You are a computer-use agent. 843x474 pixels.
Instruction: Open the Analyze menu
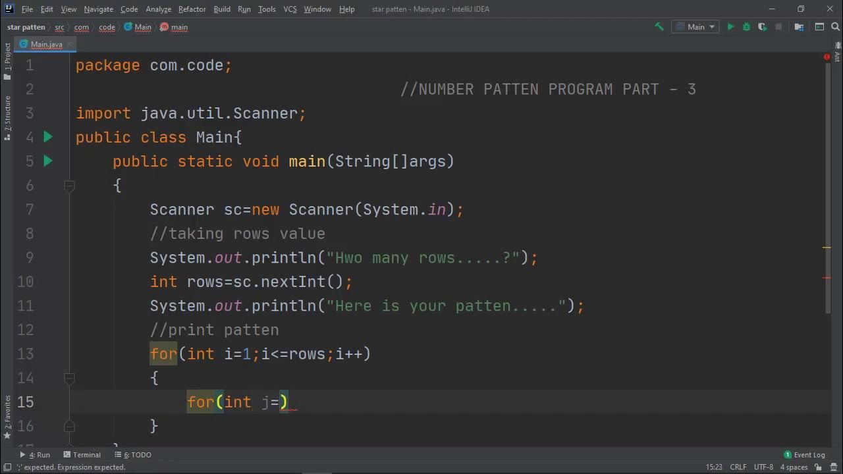(x=158, y=9)
